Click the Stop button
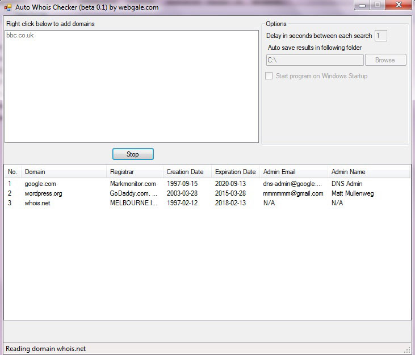This screenshot has width=415, height=355. pyautogui.click(x=133, y=154)
